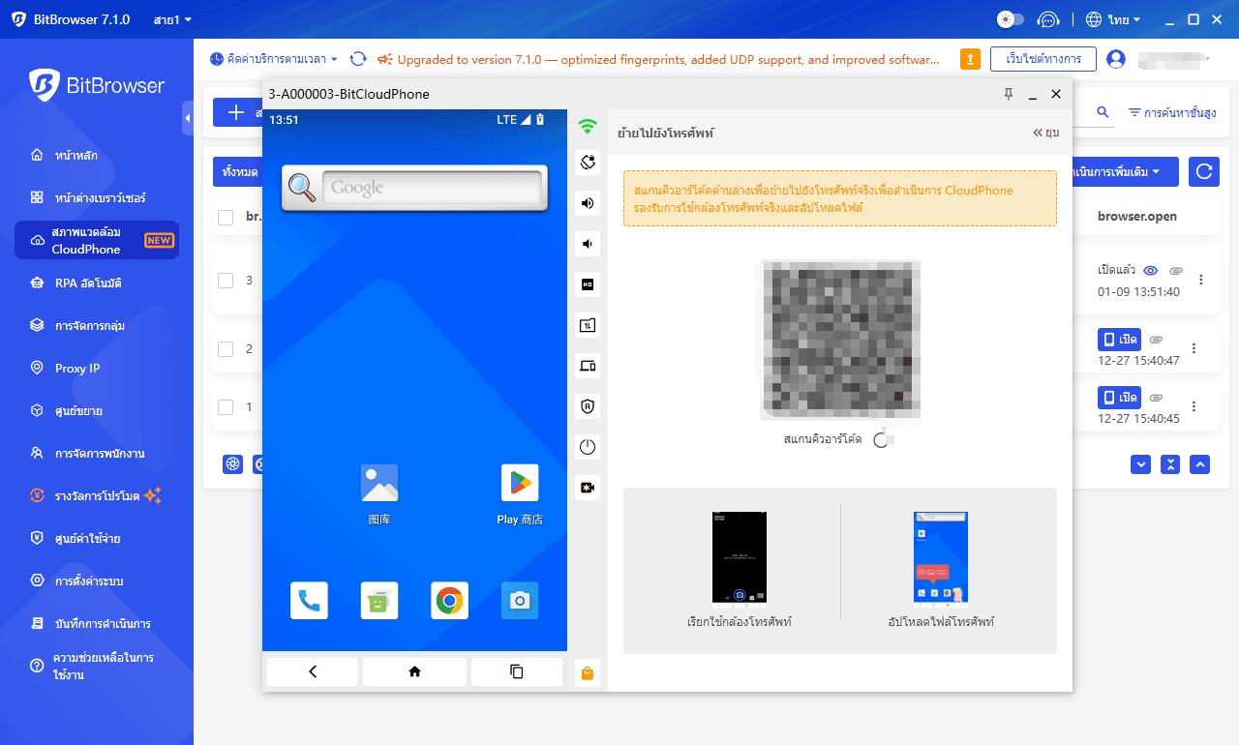Click the Google search box on phone

tap(431, 188)
